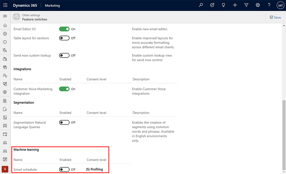Open the stacked windows sidebar icon

tap(5, 67)
